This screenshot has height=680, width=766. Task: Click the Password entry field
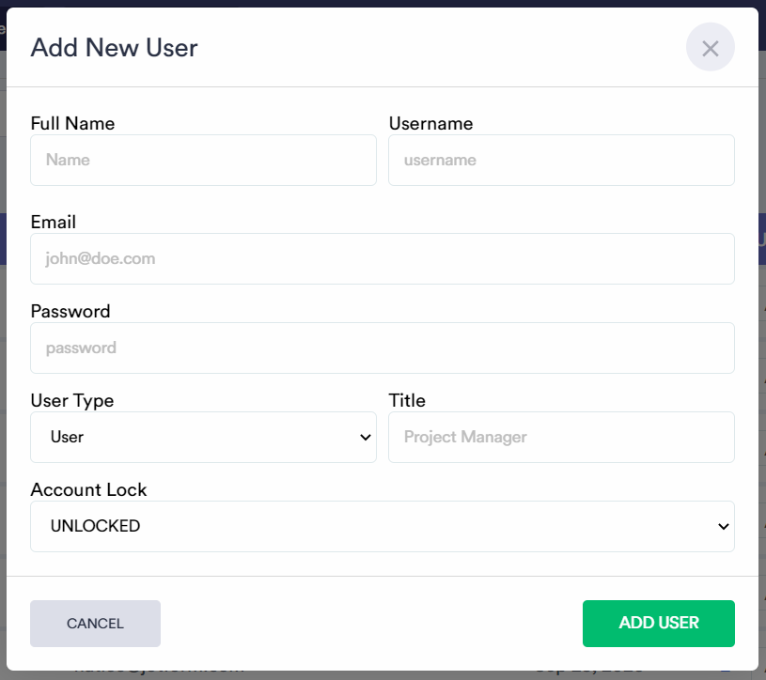[x=383, y=348]
